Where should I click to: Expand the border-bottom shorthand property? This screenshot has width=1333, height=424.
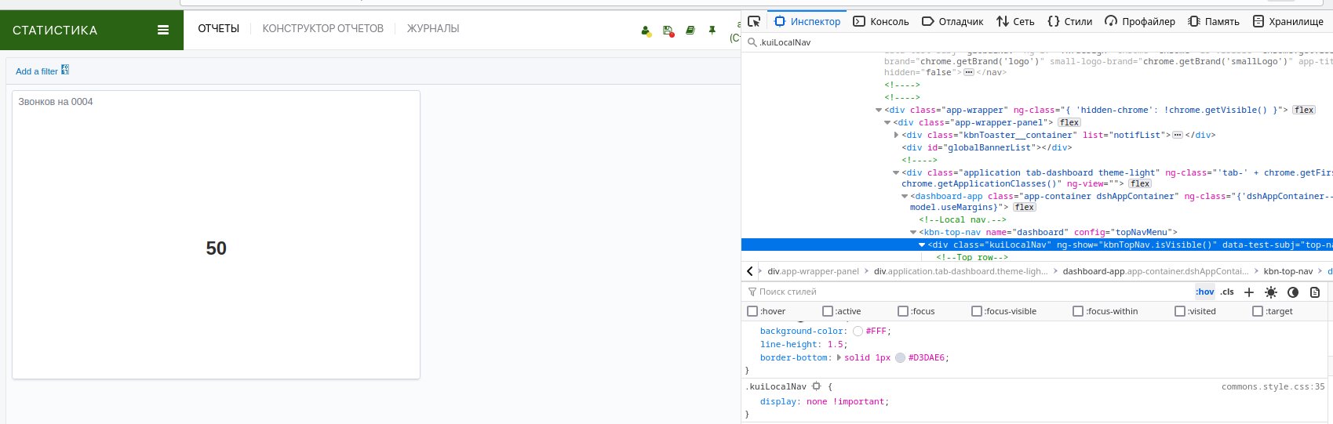(x=839, y=357)
